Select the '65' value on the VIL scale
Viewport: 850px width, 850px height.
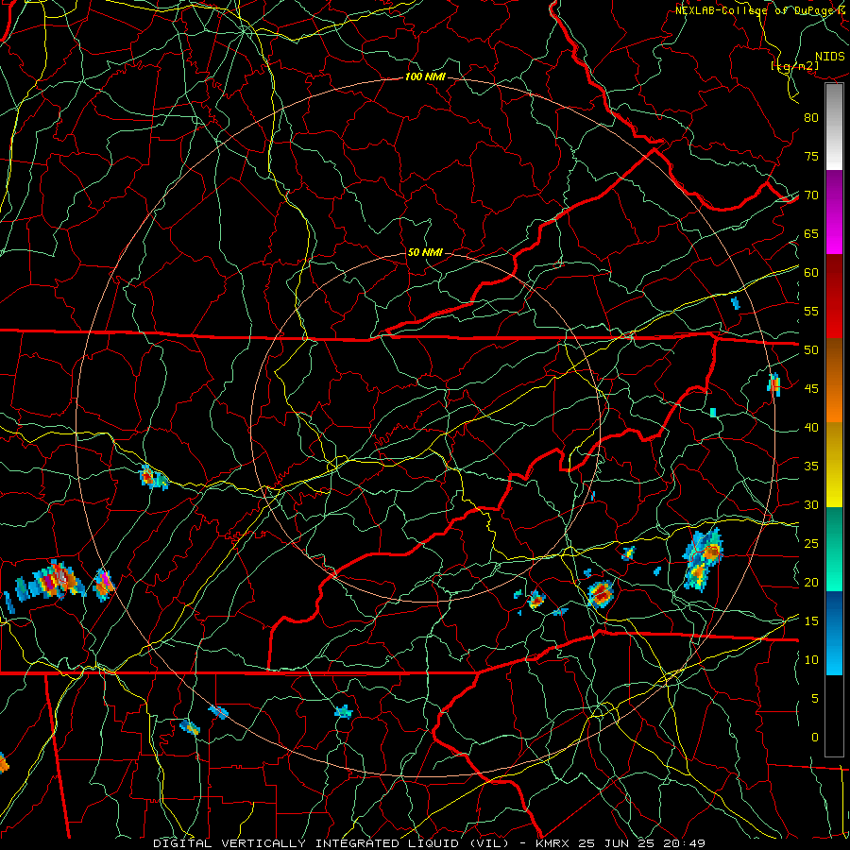click(811, 233)
